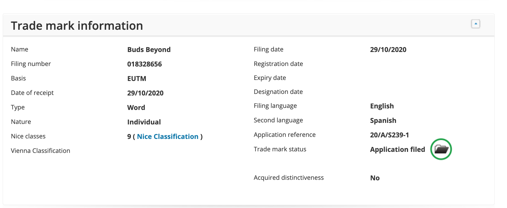The width and height of the screenshot is (507, 208).
Task: Open the Nice Classification link
Action: click(x=168, y=136)
